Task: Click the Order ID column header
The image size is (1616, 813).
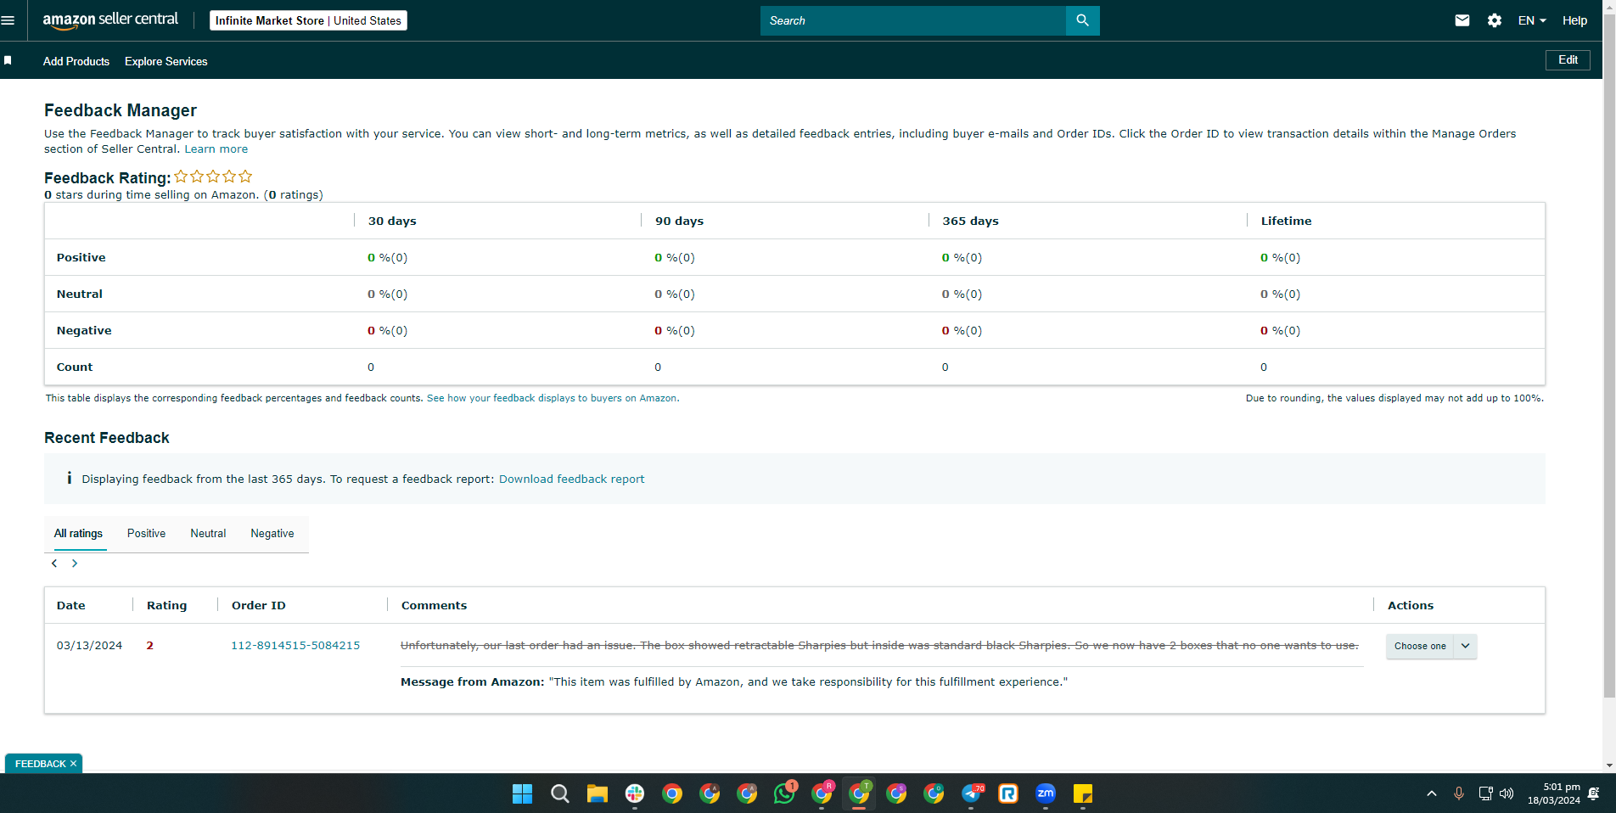Action: point(259,605)
